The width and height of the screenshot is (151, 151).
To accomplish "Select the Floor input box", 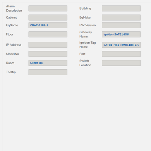I will [x=48, y=34].
